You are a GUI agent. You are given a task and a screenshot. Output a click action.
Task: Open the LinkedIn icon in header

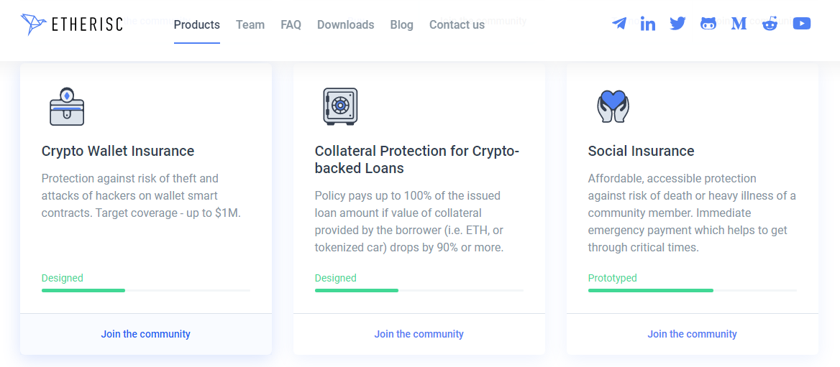coord(648,24)
